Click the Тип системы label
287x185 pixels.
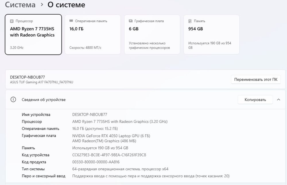click(x=33, y=169)
